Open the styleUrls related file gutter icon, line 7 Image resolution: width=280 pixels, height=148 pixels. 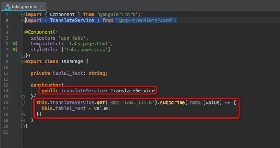[x=15, y=49]
